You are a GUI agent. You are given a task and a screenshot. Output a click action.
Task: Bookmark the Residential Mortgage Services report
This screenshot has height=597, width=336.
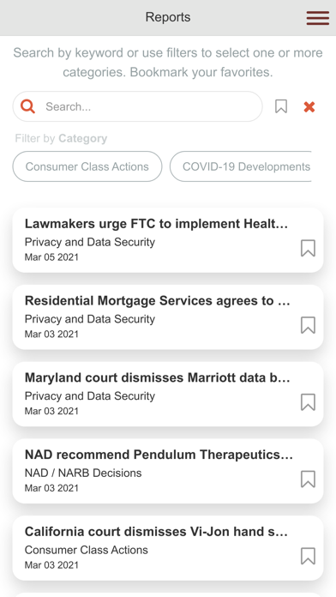(x=308, y=325)
